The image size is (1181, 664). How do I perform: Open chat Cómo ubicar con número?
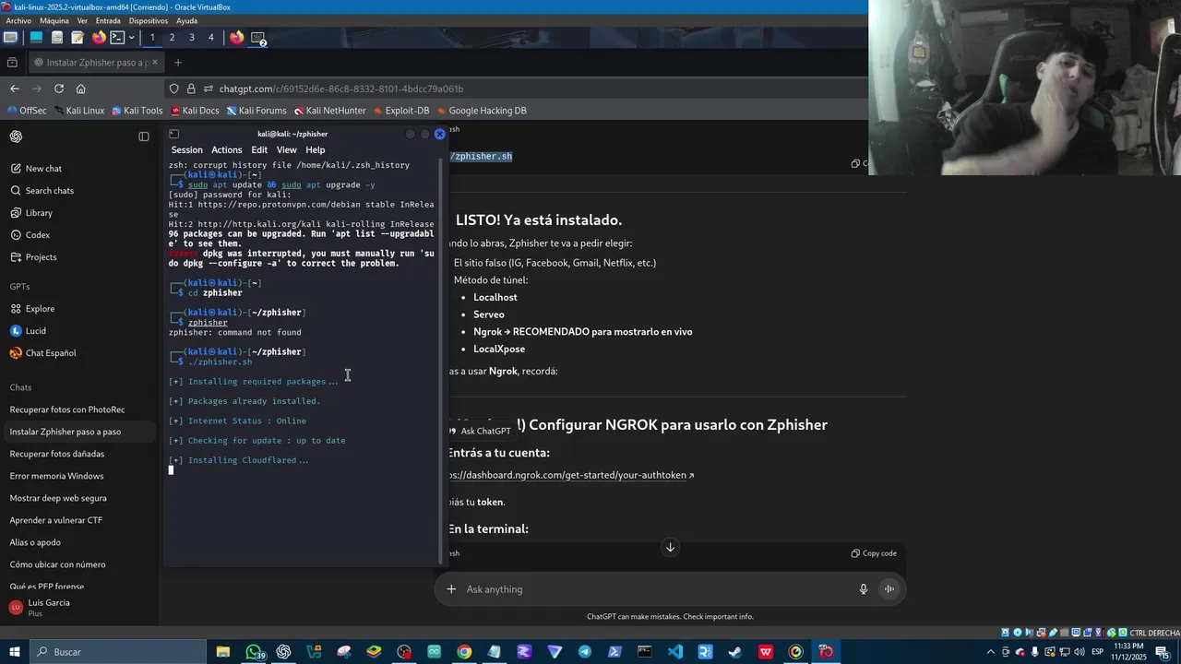[x=79, y=564]
